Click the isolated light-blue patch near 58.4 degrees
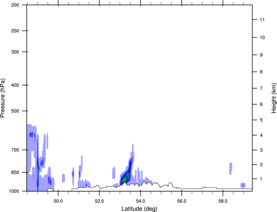This screenshot has height=212, width=277. 231,169
